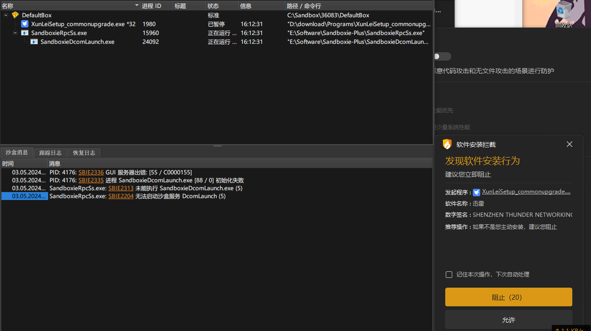Collapse the DefaultBox tree node

pyautogui.click(x=6, y=15)
